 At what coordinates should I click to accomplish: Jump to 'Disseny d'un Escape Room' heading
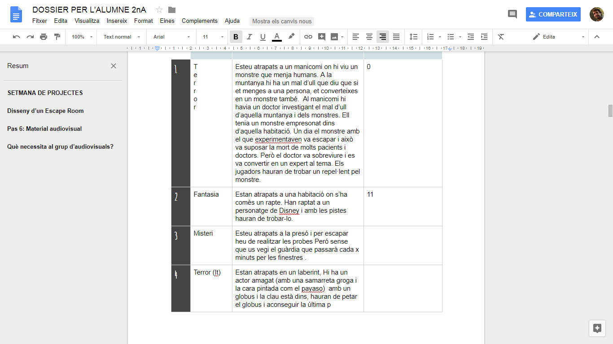[45, 111]
